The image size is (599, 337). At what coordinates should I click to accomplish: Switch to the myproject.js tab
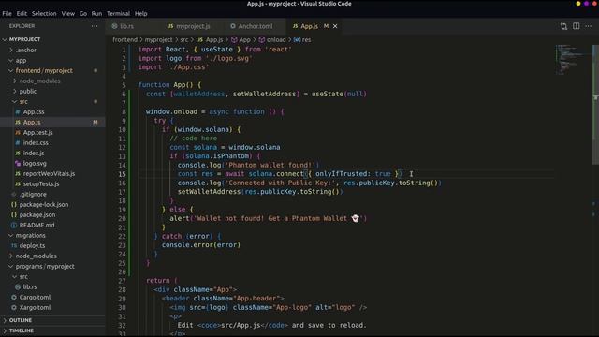[193, 26]
